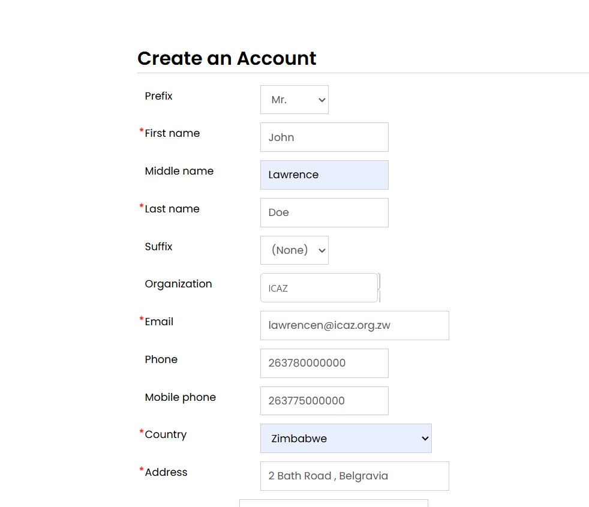
Task: Click the partially visible field below Address
Action: (333, 503)
